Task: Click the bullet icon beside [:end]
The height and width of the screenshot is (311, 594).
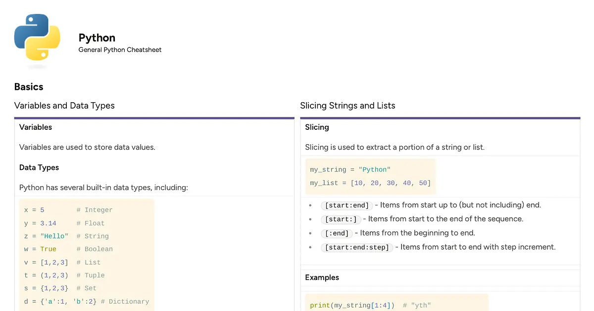Action: 310,233
